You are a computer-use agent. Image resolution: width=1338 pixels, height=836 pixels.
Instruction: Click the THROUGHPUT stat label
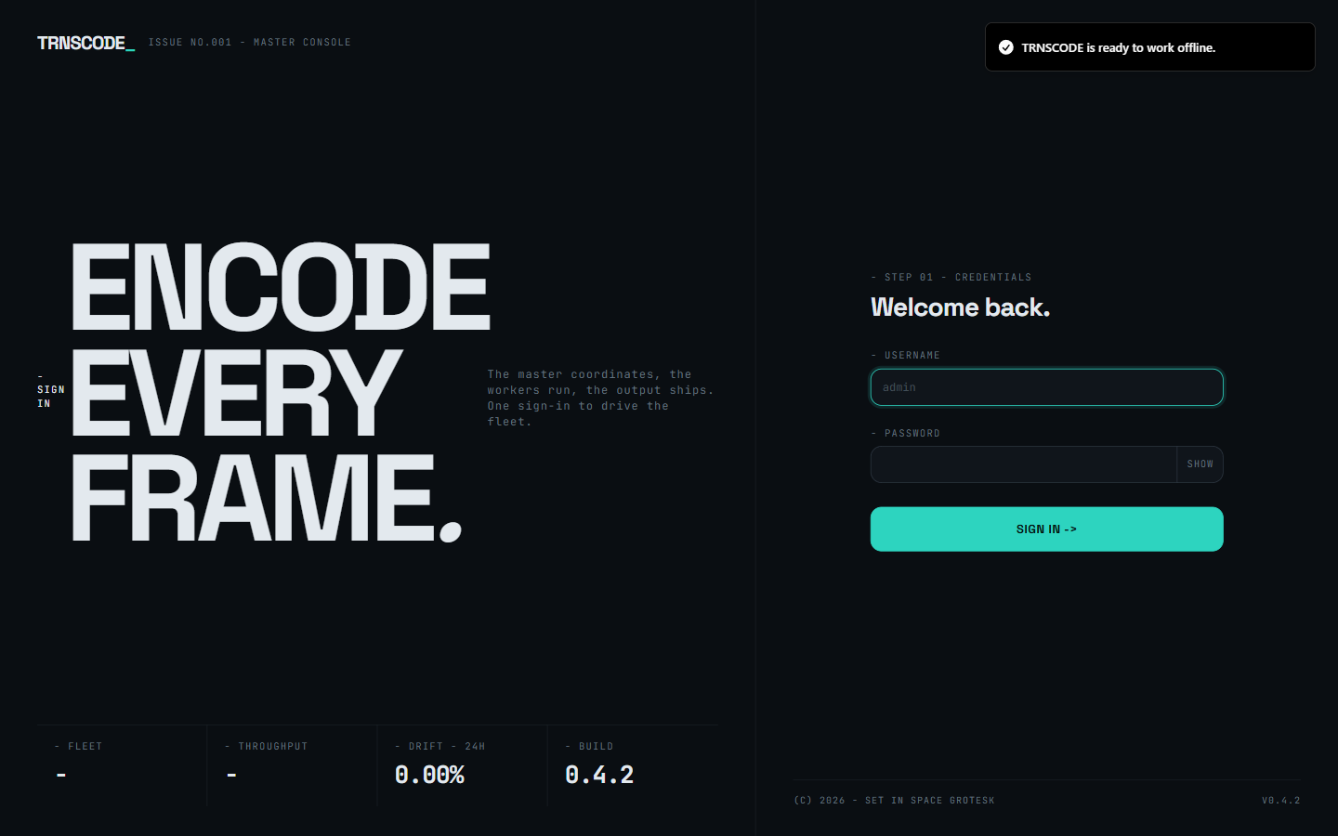click(x=267, y=747)
